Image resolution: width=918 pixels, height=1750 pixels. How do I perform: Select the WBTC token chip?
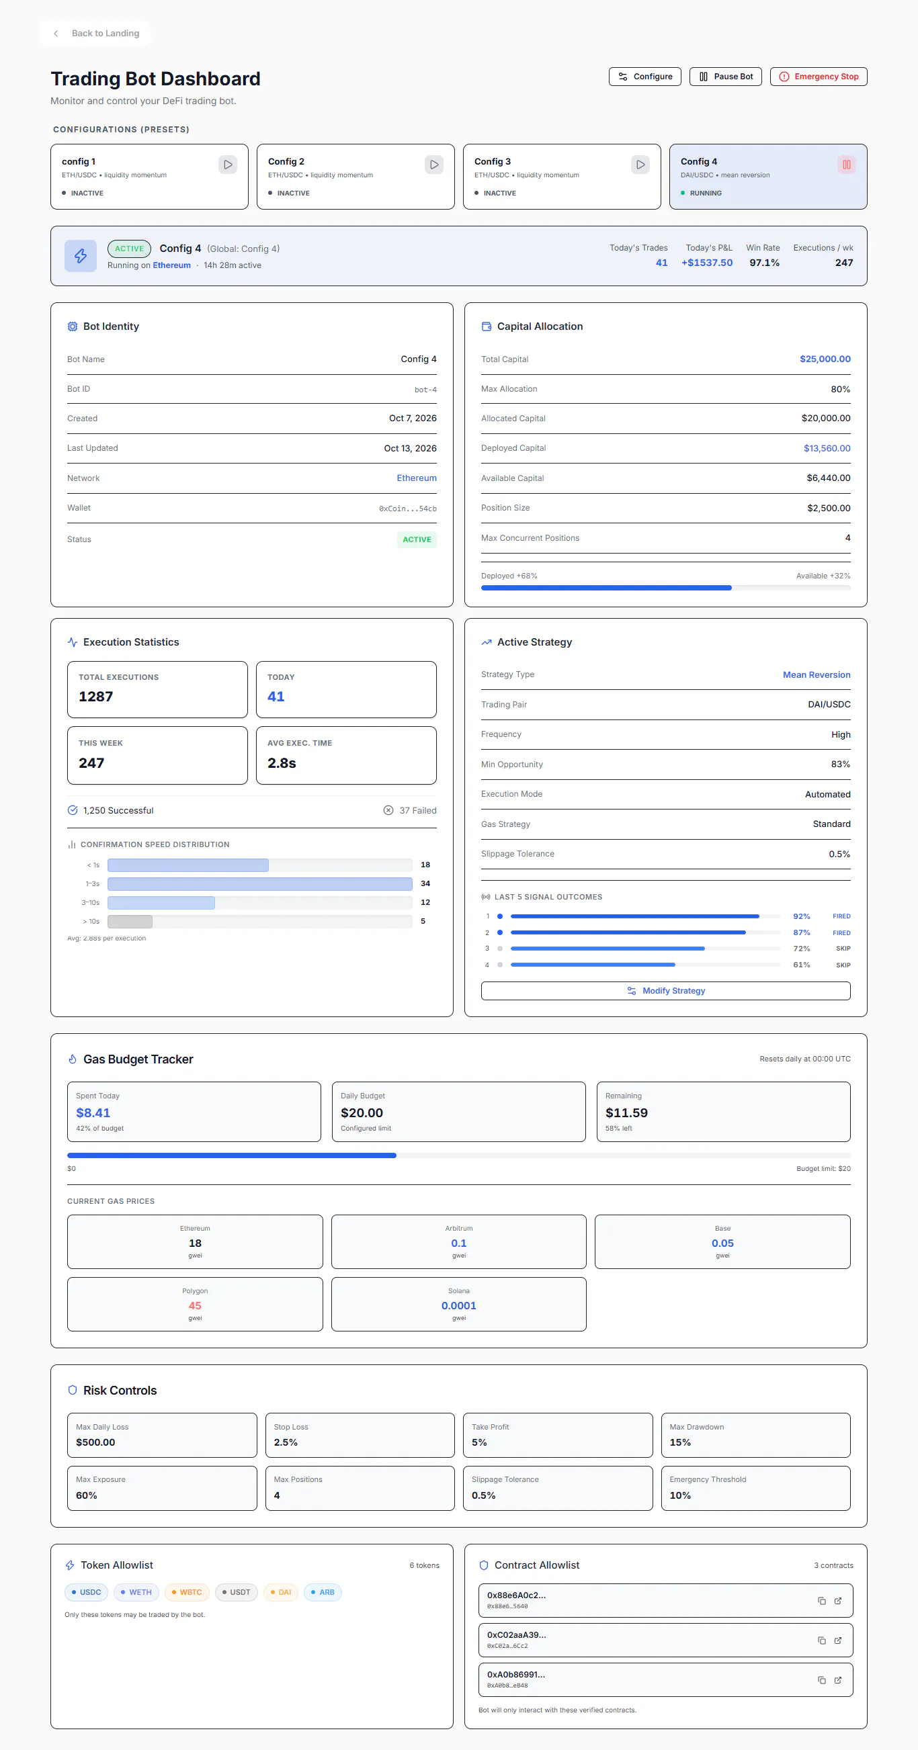[x=187, y=1592]
